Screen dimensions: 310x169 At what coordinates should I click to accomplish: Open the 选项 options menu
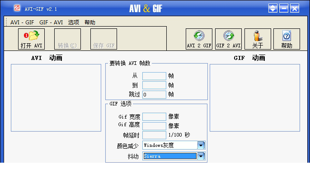(x=74, y=22)
